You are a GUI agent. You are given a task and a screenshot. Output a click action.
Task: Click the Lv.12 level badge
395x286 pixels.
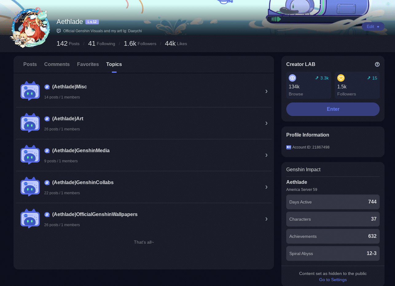pos(92,22)
